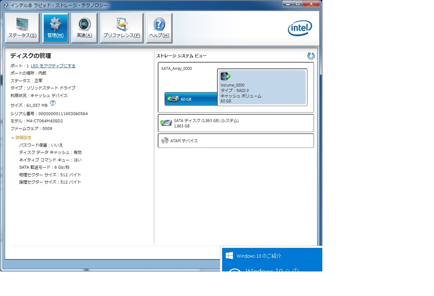Click the パスワード保護：いいえ text
Image resolution: width=434 pixels, height=296 pixels.
(41, 145)
